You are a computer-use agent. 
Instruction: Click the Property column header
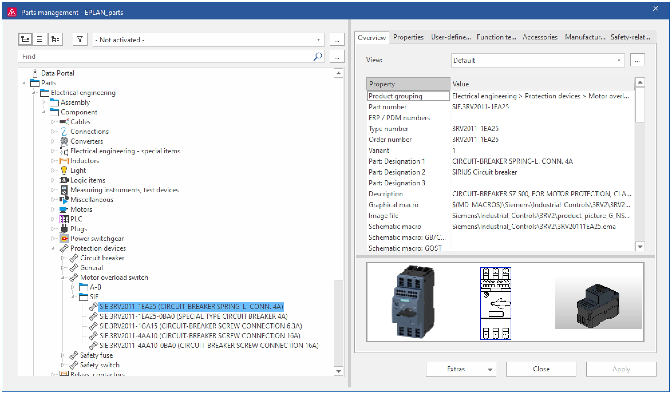[408, 84]
